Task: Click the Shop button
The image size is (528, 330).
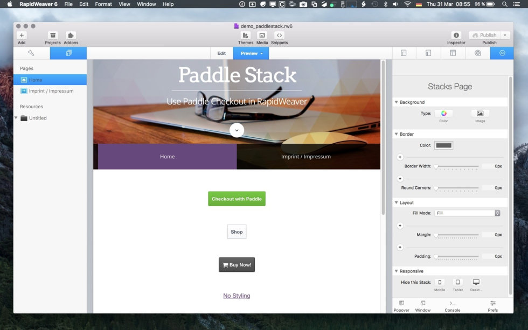Action: click(x=237, y=232)
